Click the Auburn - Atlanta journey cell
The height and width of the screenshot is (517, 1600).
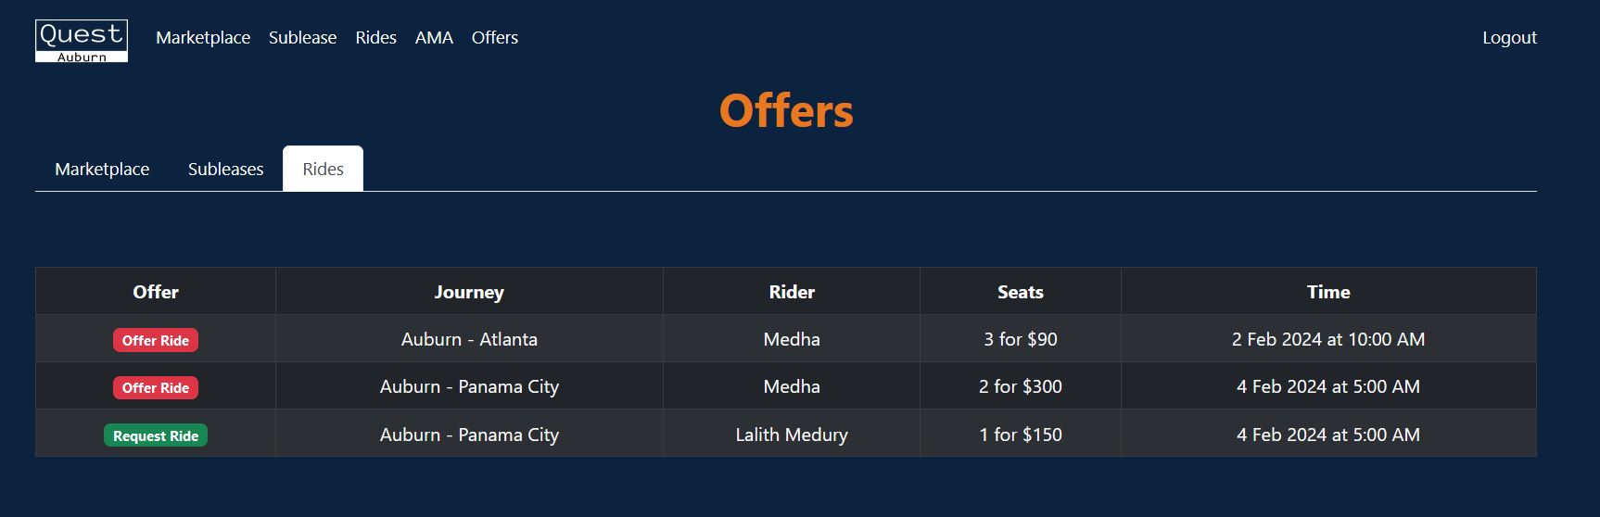(469, 339)
